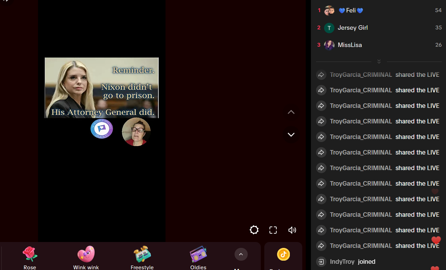
Task: Open Feli's avatar in the top viewers
Action: 329,10
